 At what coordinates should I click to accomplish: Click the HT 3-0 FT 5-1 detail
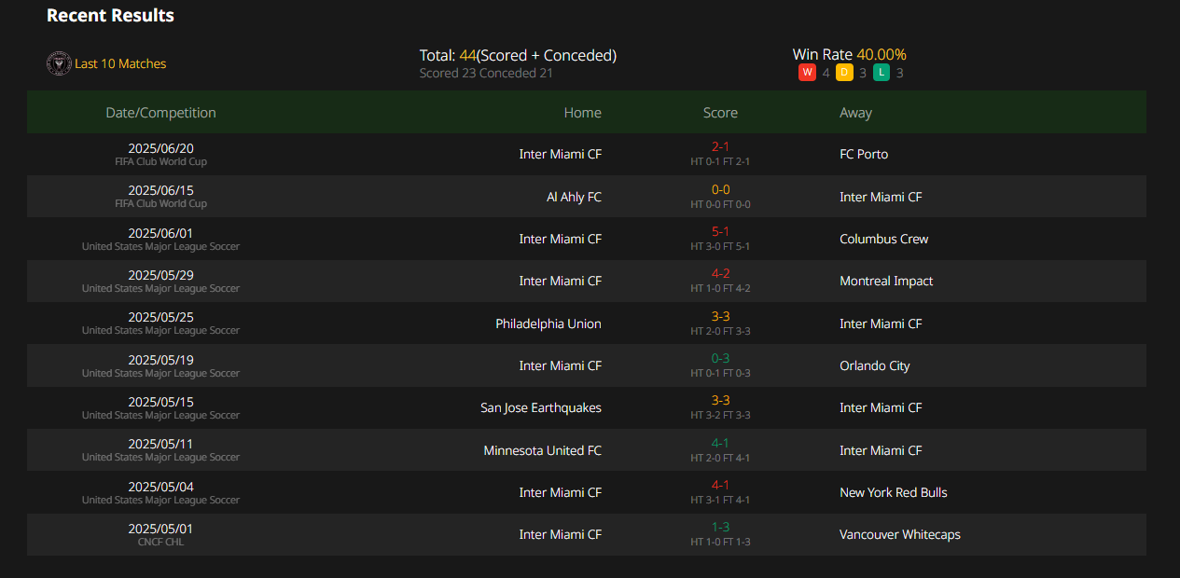point(720,246)
